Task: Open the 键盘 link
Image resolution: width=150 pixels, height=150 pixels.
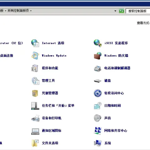Action: click(107, 81)
